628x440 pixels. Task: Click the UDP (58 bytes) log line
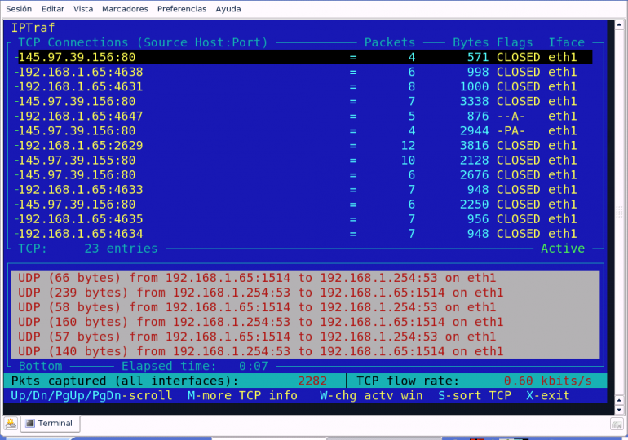tap(257, 307)
